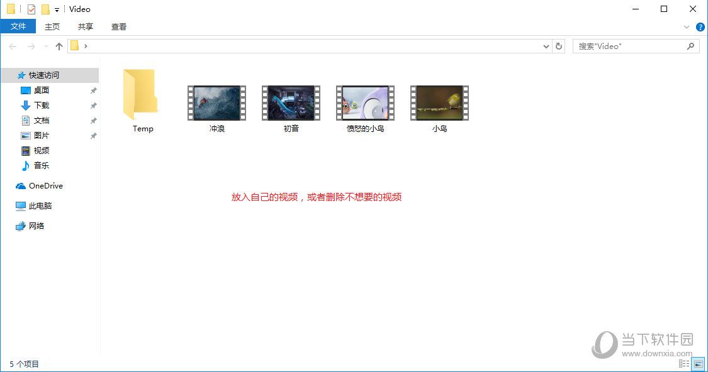This screenshot has height=372, width=708.
Task: Click the pin icon beside 桌面
Action: tap(94, 90)
